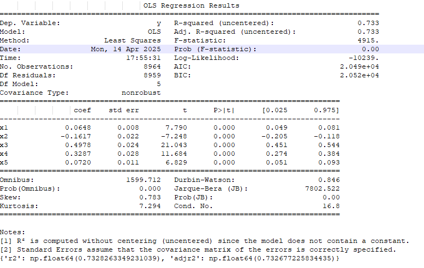
Task: Click the x5 t-value 6.829
Action: 176,162
